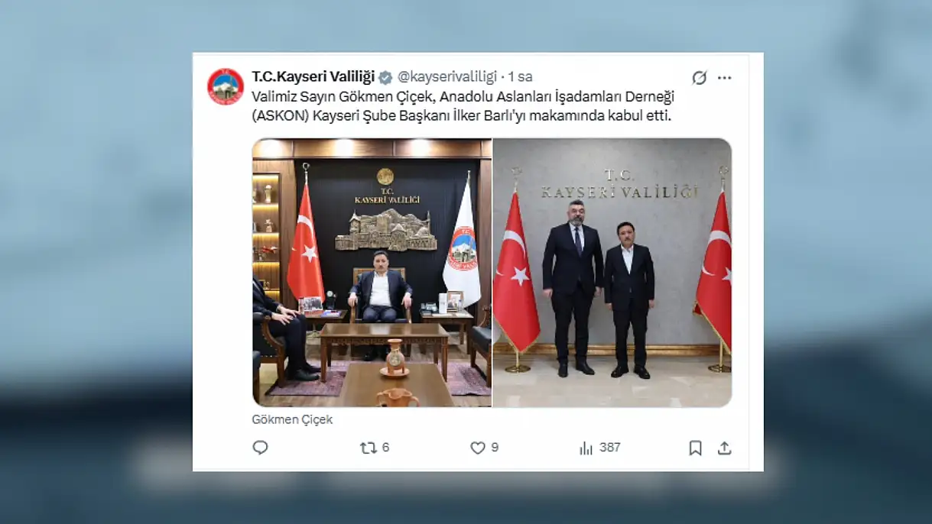Screen dimensions: 932x524
Task: Click the like count 9
Action: click(x=495, y=448)
